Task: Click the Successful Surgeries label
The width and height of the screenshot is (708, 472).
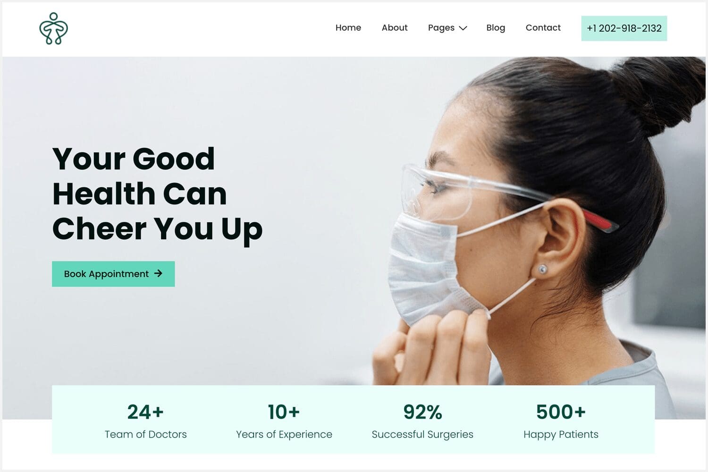Action: (422, 435)
